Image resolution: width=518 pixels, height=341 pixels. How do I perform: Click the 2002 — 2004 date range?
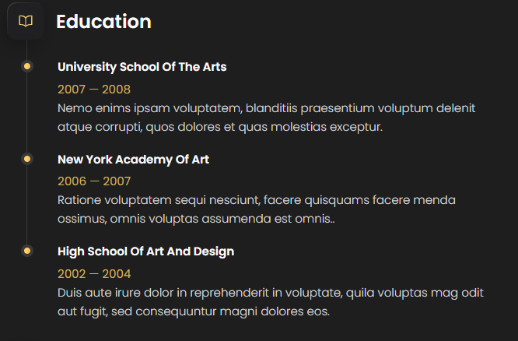point(94,274)
